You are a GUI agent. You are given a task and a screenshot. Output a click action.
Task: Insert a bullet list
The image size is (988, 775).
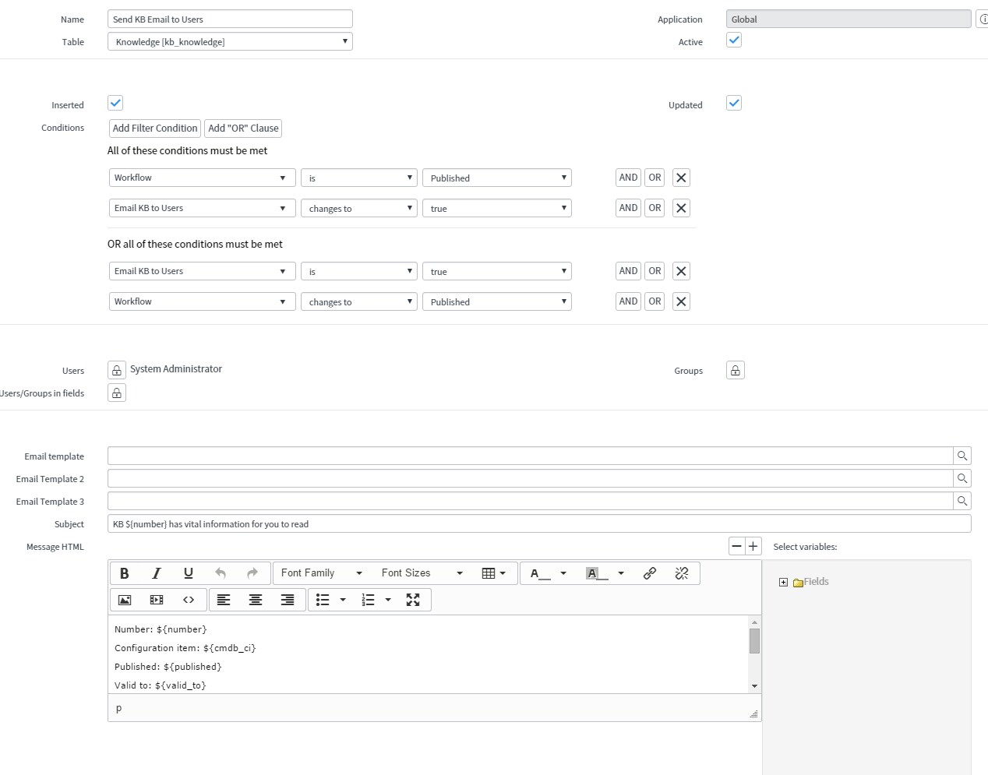point(323,600)
